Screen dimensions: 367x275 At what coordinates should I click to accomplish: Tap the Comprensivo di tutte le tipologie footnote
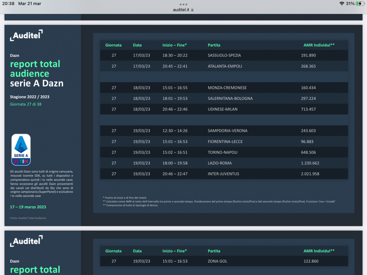[x=130, y=205]
